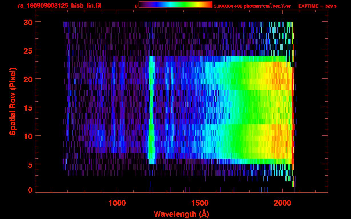Viewport: 351px width, 219px height.
Task: Click the colorbar minimum value 0
Action: (136, 6)
